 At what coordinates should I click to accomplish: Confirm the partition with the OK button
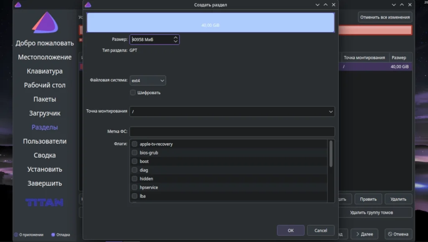tap(291, 231)
